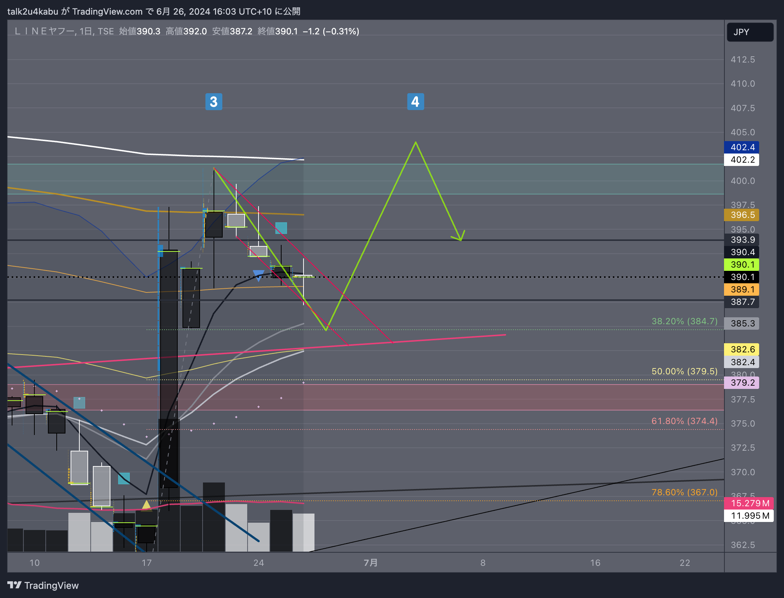This screenshot has height=598, width=784.
Task: Click the 高値392.0 high value
Action: (x=186, y=31)
